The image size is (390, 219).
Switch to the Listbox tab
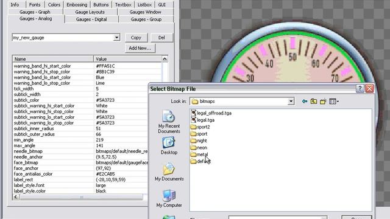[x=144, y=4]
